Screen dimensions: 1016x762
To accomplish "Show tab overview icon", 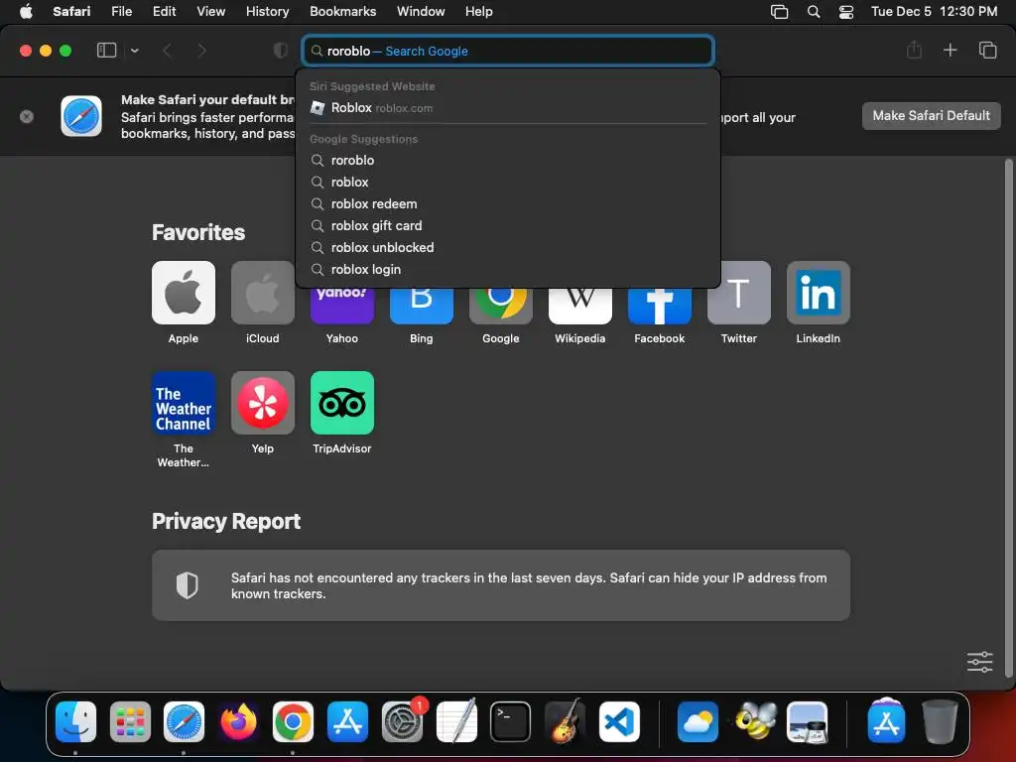I will pyautogui.click(x=987, y=50).
